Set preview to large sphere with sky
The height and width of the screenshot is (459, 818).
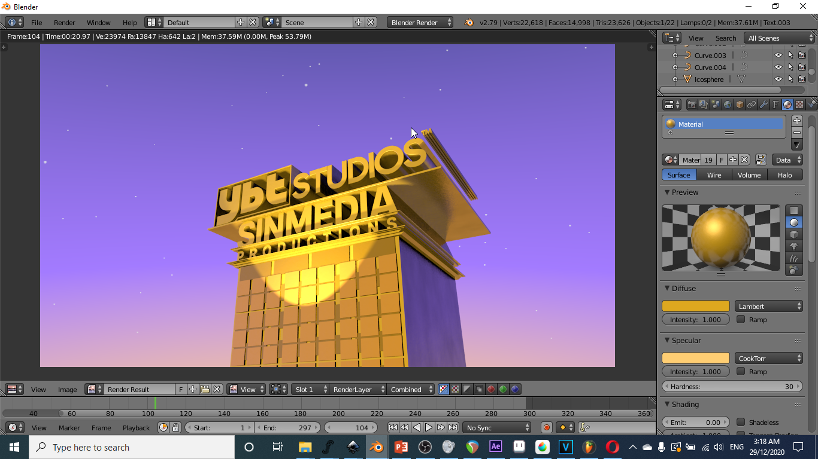794,270
